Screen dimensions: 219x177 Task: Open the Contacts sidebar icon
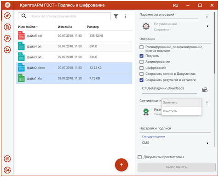pos(7,50)
